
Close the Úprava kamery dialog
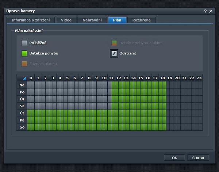point(211,11)
